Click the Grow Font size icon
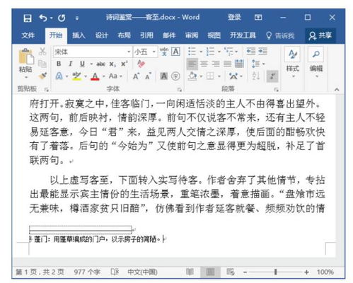Viewport: 353px width, 283px height. pyautogui.click(x=136, y=76)
